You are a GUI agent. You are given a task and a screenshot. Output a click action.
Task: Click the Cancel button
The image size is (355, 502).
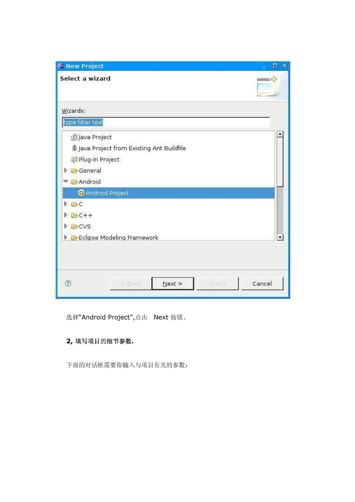point(262,284)
